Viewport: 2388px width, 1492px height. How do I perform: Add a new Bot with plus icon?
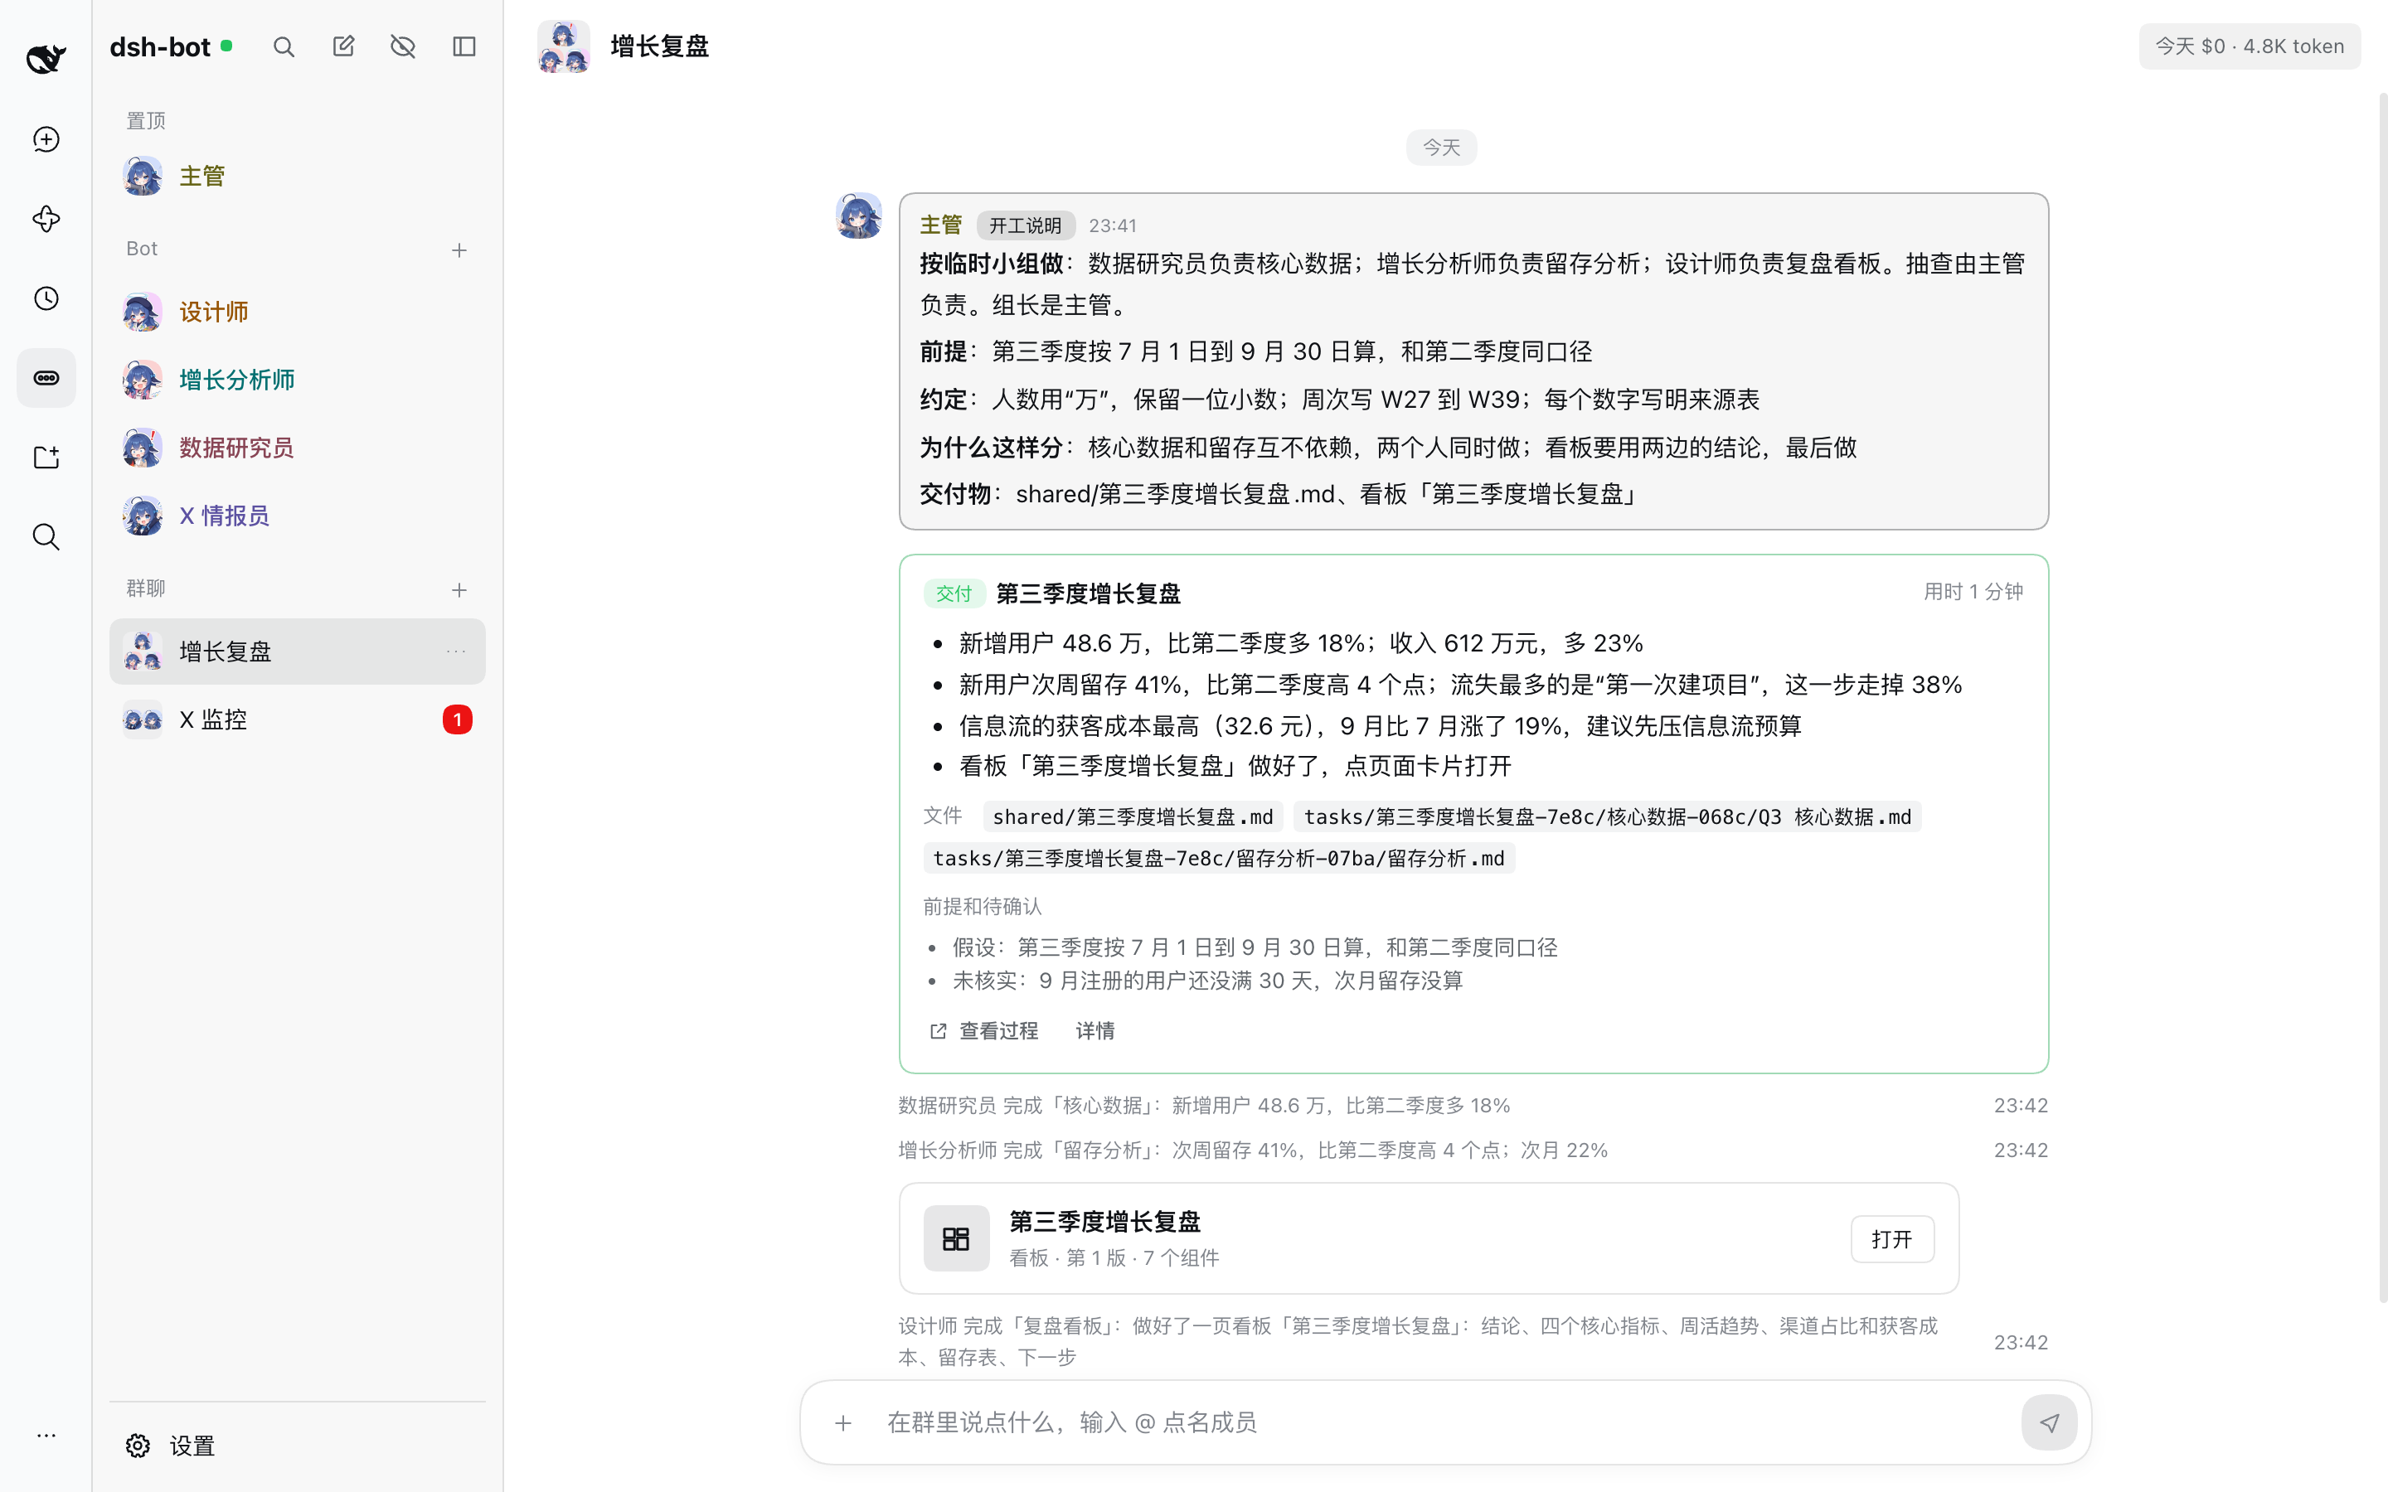tap(459, 249)
